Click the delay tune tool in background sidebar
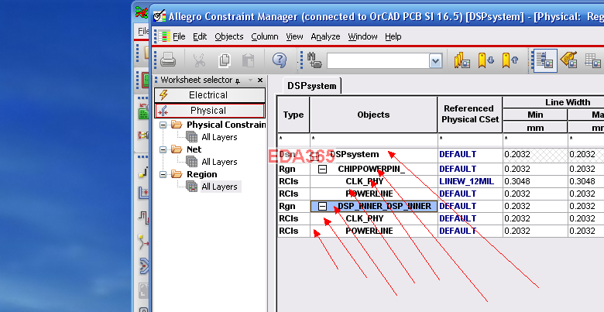The height and width of the screenshot is (312, 604). coord(144,218)
